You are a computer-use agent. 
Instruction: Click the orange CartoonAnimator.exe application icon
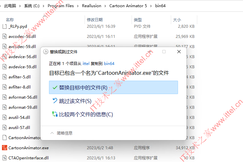[x=5, y=148]
